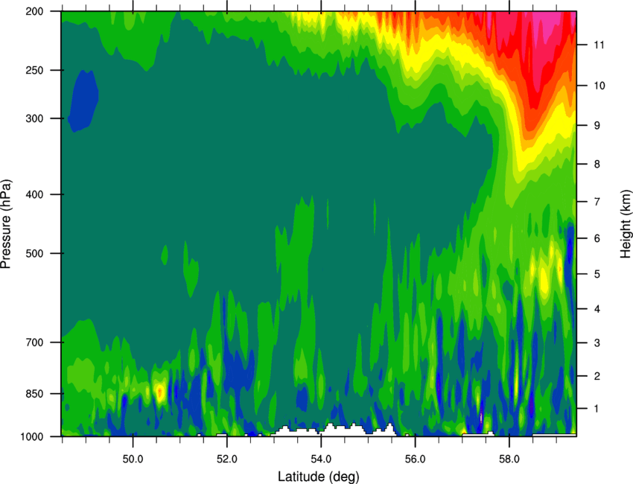The width and height of the screenshot is (633, 484).
Task: Click the 'Height (km)' axis title
Action: (x=626, y=224)
